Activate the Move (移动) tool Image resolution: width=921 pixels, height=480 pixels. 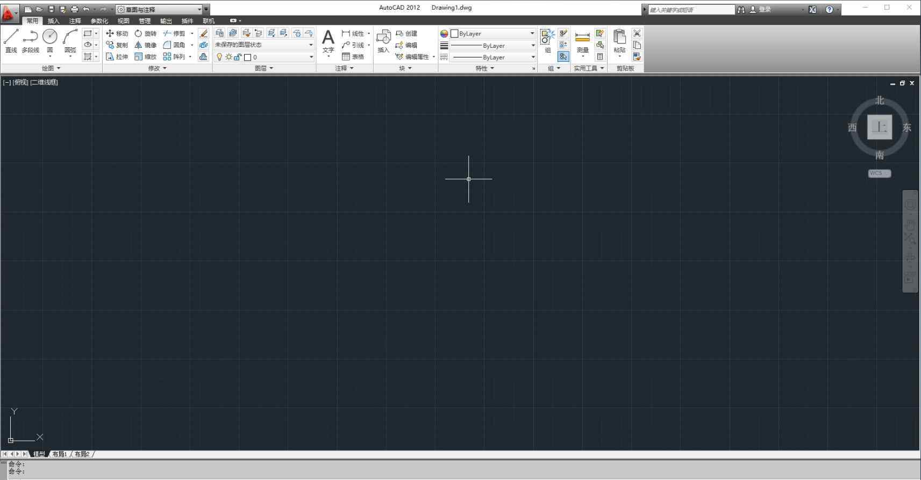pyautogui.click(x=117, y=33)
